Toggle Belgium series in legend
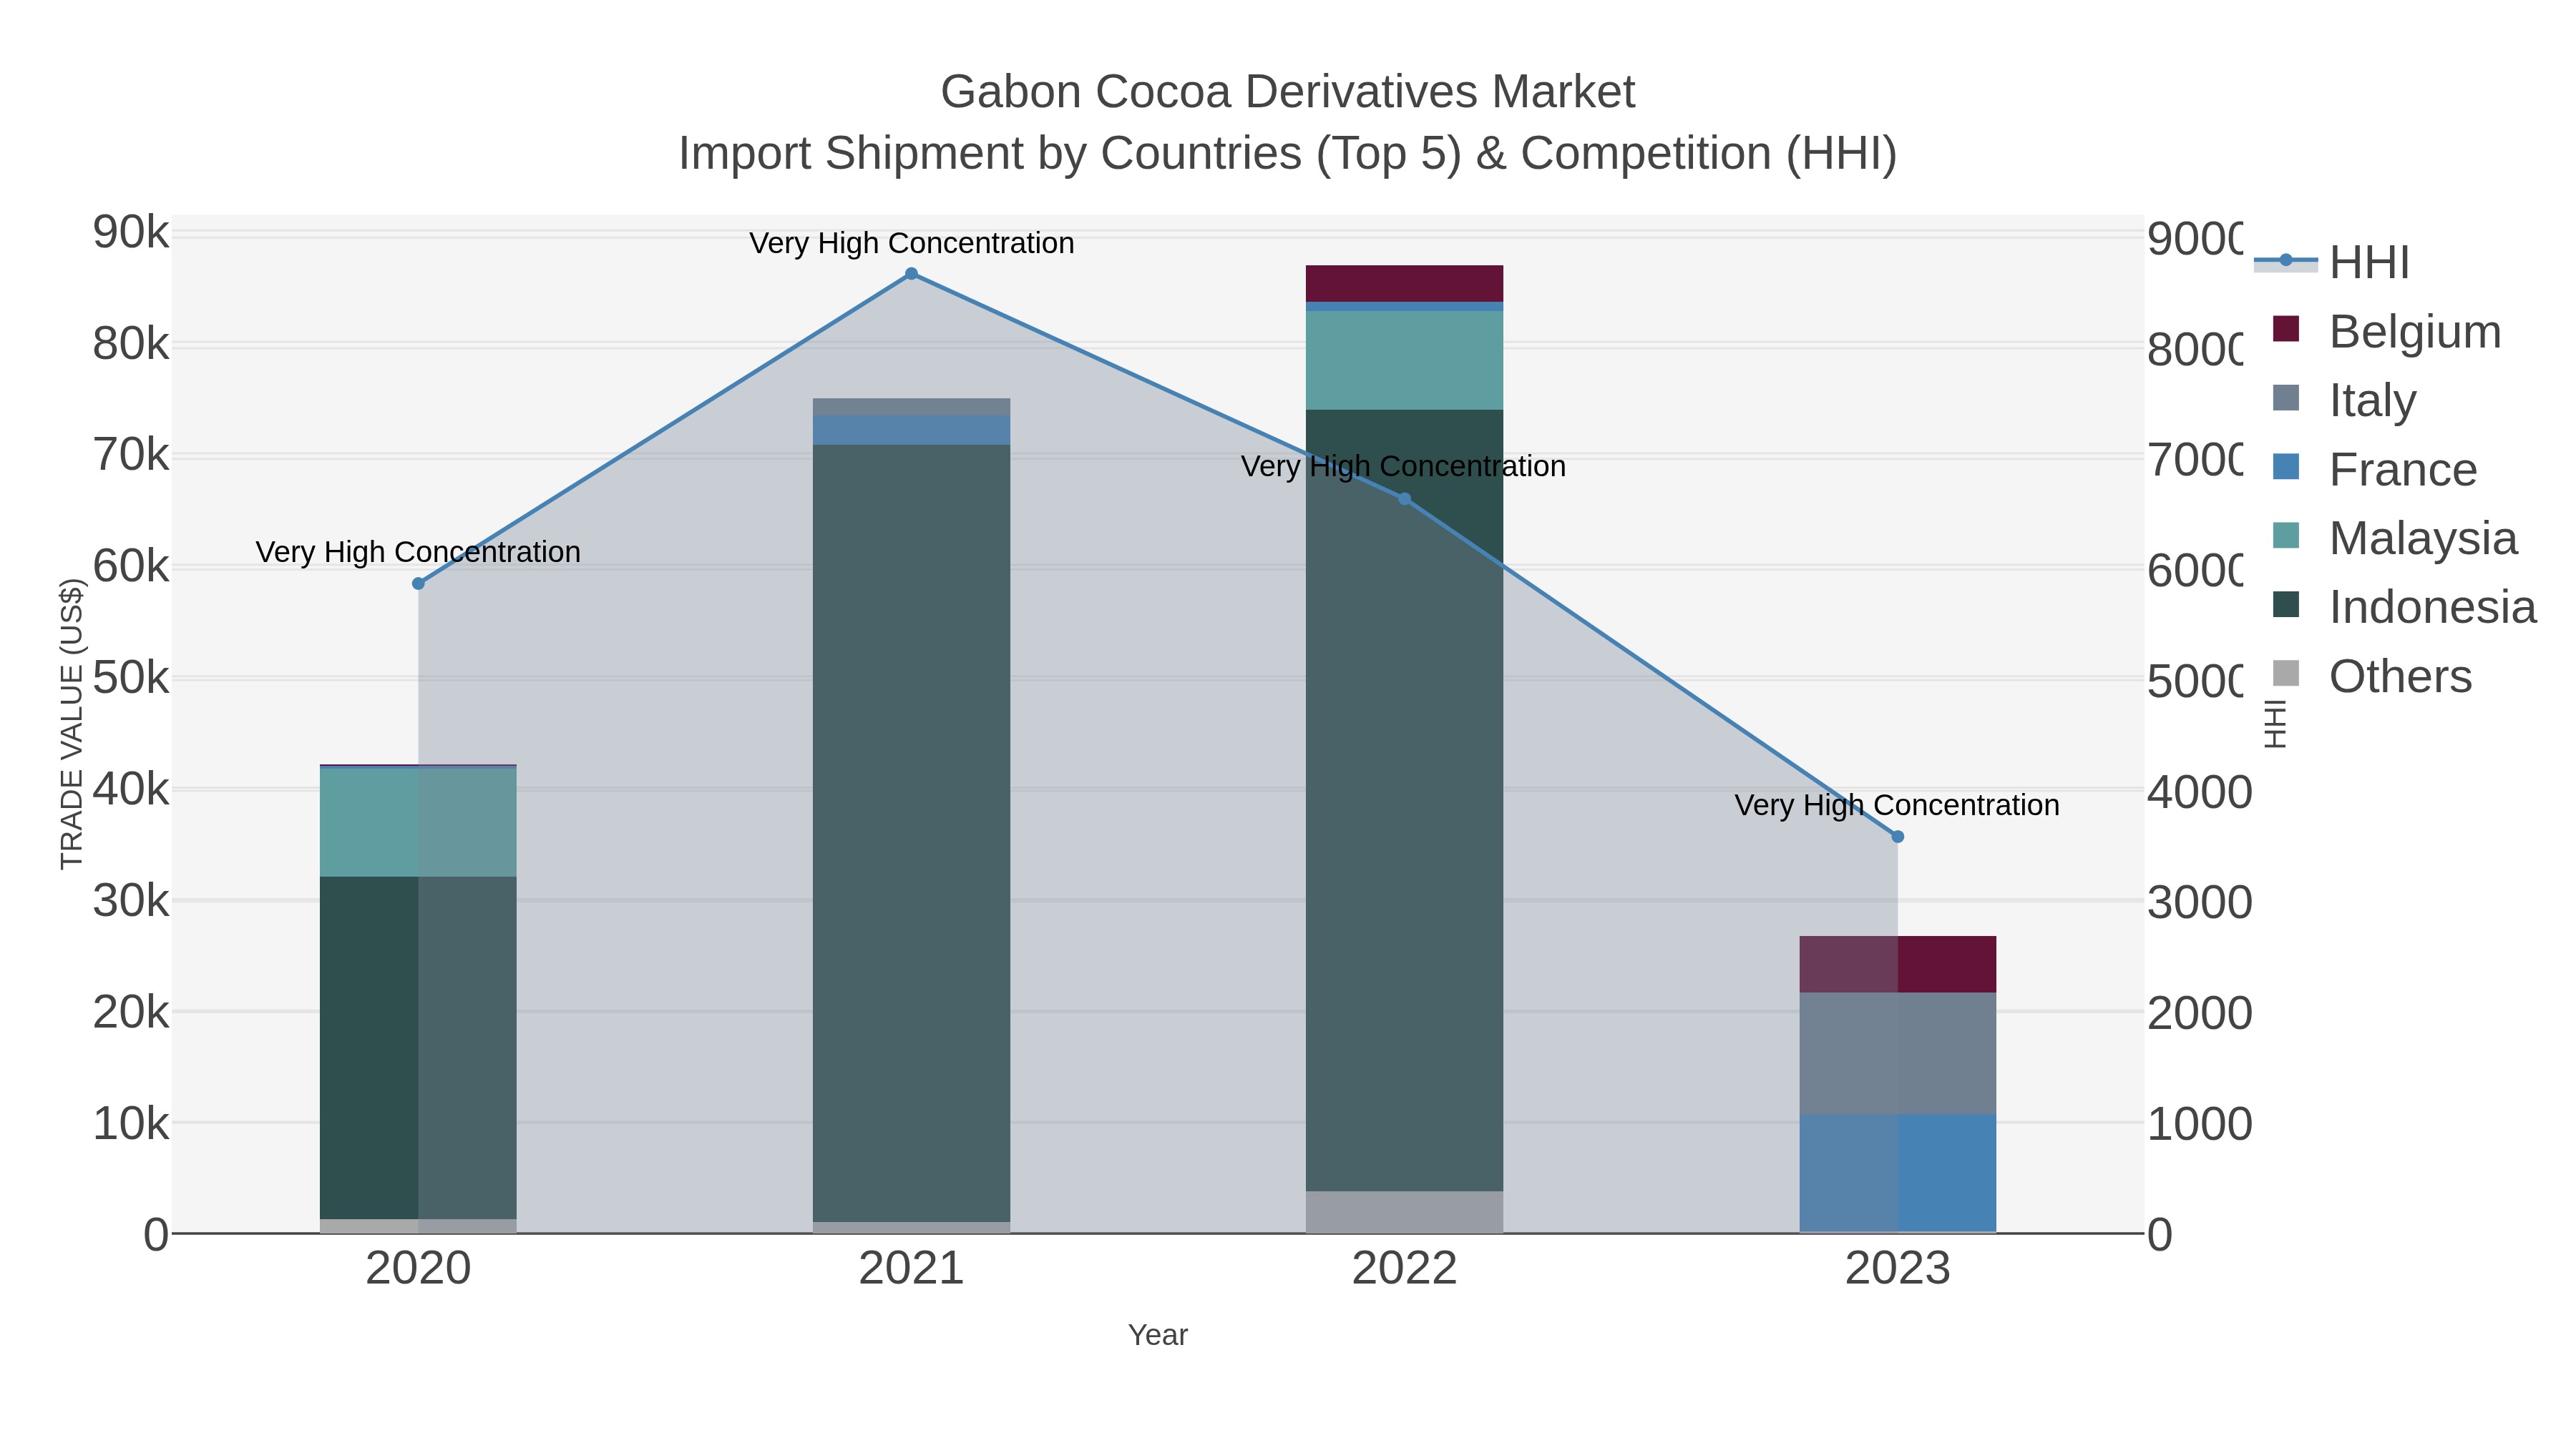The image size is (2576, 1448). (x=2387, y=331)
